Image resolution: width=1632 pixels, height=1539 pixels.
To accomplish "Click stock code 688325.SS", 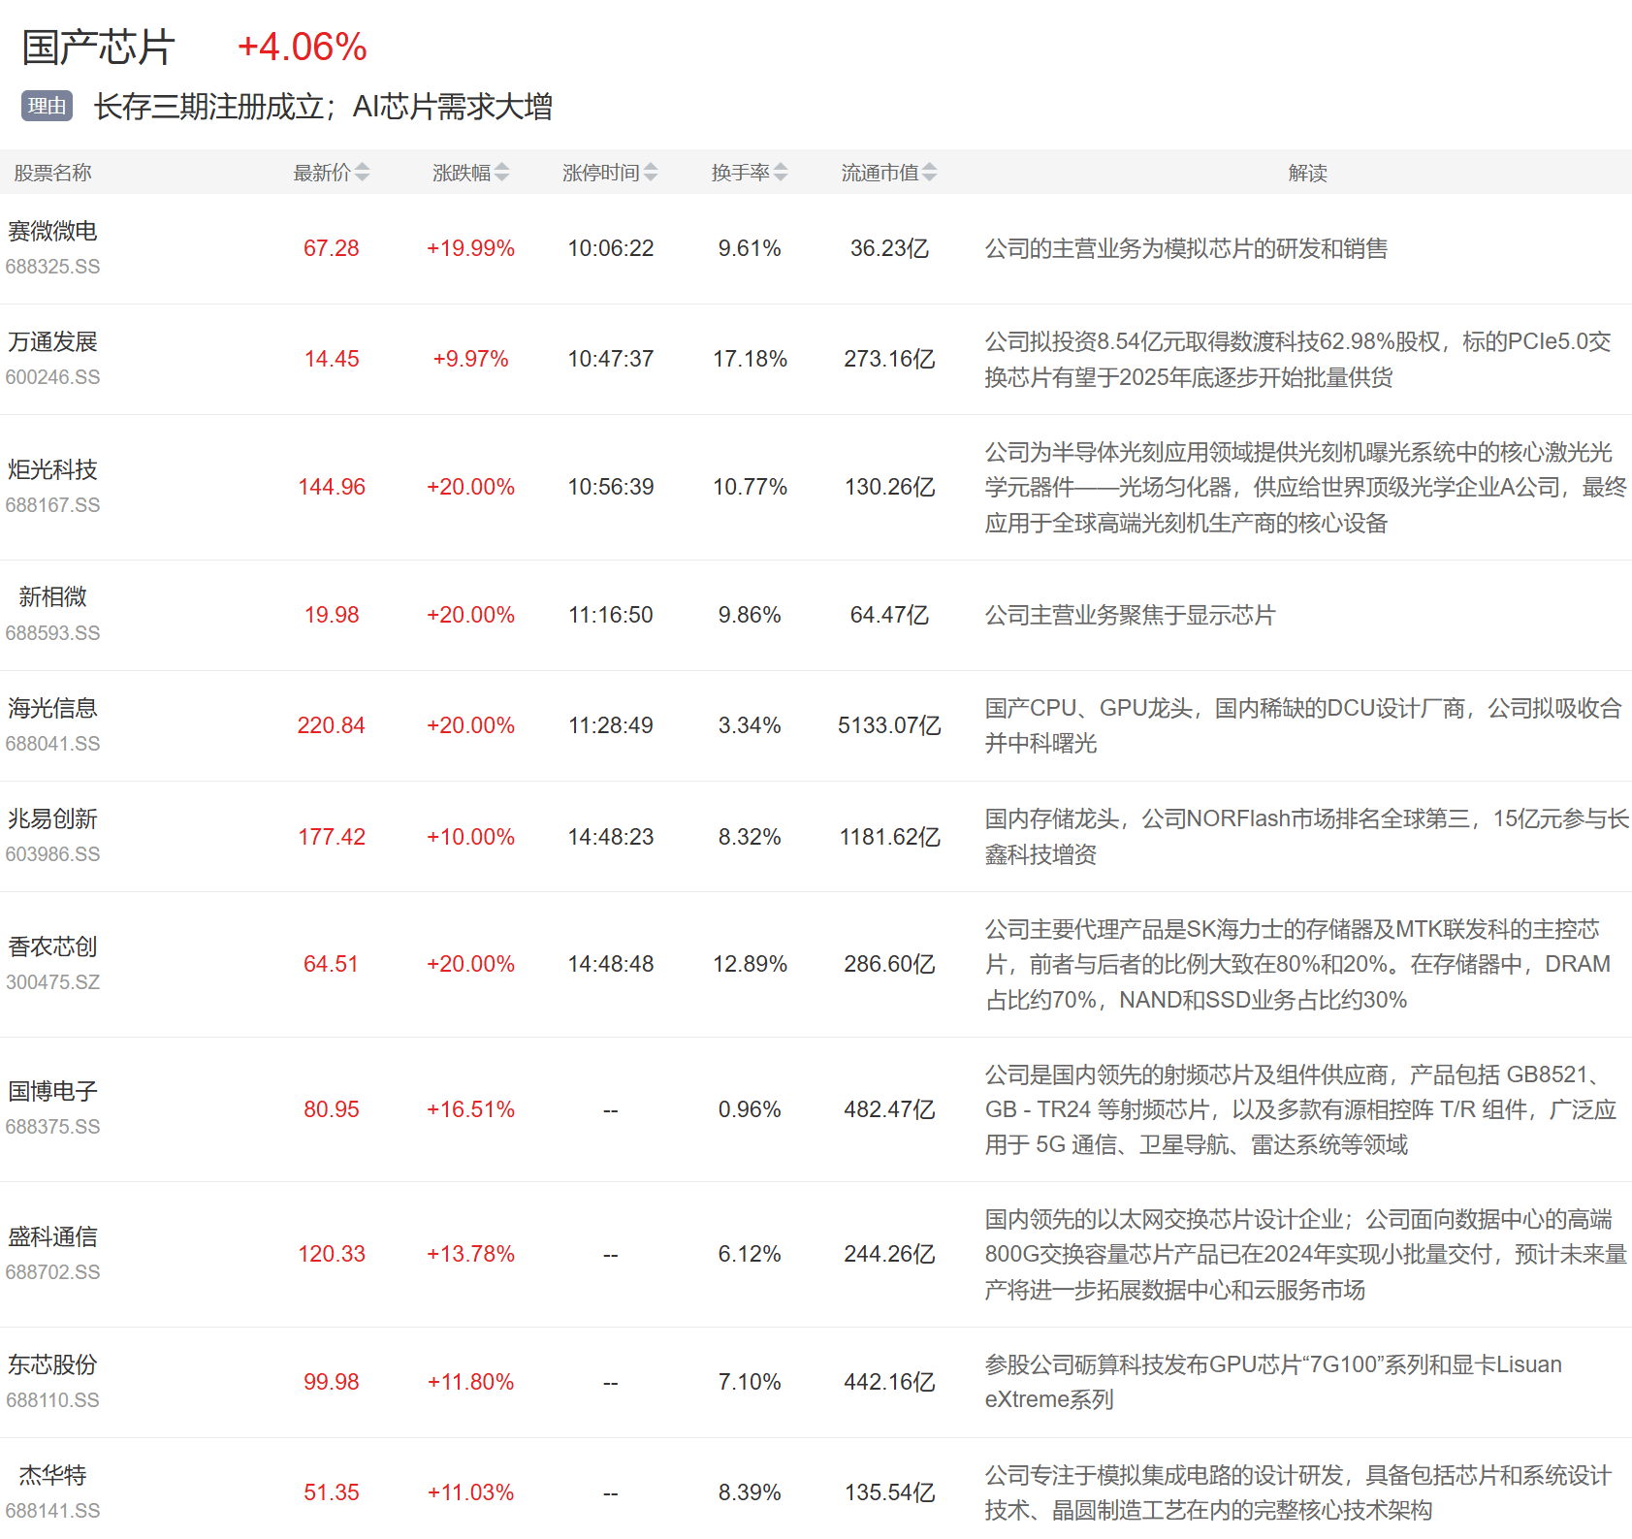I will click(52, 267).
